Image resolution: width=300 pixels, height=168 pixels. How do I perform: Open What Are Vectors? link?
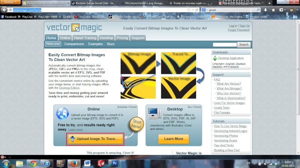229,84
